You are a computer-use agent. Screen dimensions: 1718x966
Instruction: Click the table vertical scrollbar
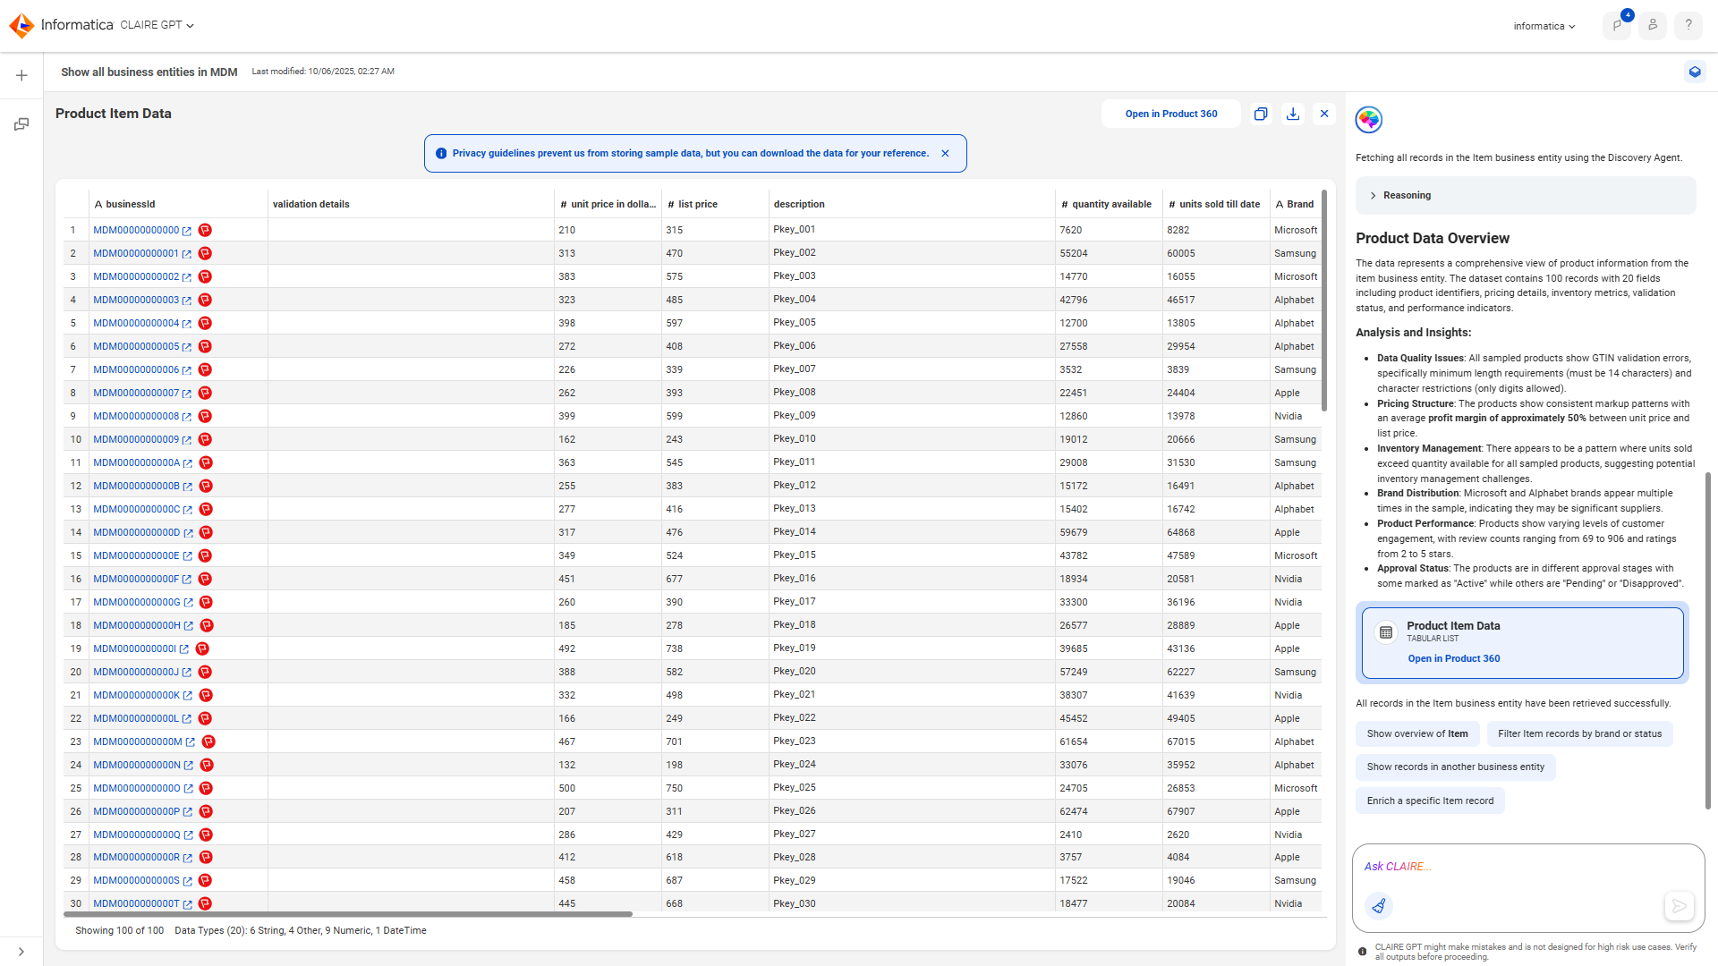pyautogui.click(x=1324, y=301)
